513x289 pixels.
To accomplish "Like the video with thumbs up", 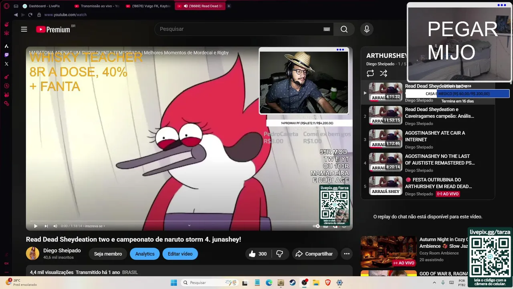I will 258,254.
